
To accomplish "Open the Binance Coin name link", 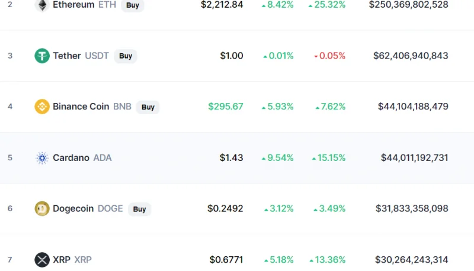I will [x=81, y=107].
